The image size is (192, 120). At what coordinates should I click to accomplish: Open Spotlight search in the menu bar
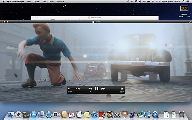pyautogui.click(x=183, y=2)
